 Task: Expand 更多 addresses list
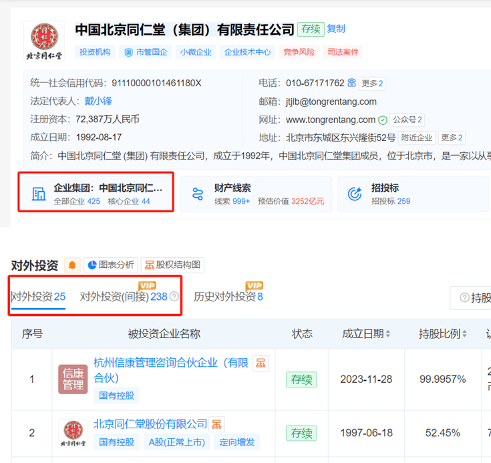tap(452, 138)
